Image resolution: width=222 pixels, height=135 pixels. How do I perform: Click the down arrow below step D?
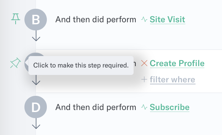36,124
